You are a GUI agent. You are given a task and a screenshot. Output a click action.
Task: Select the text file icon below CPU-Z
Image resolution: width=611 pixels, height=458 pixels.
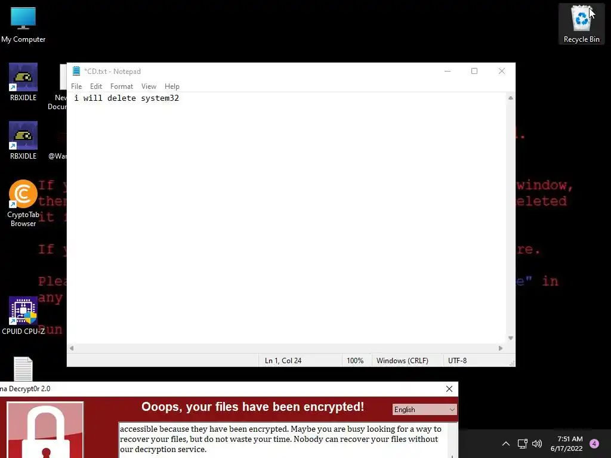point(23,369)
